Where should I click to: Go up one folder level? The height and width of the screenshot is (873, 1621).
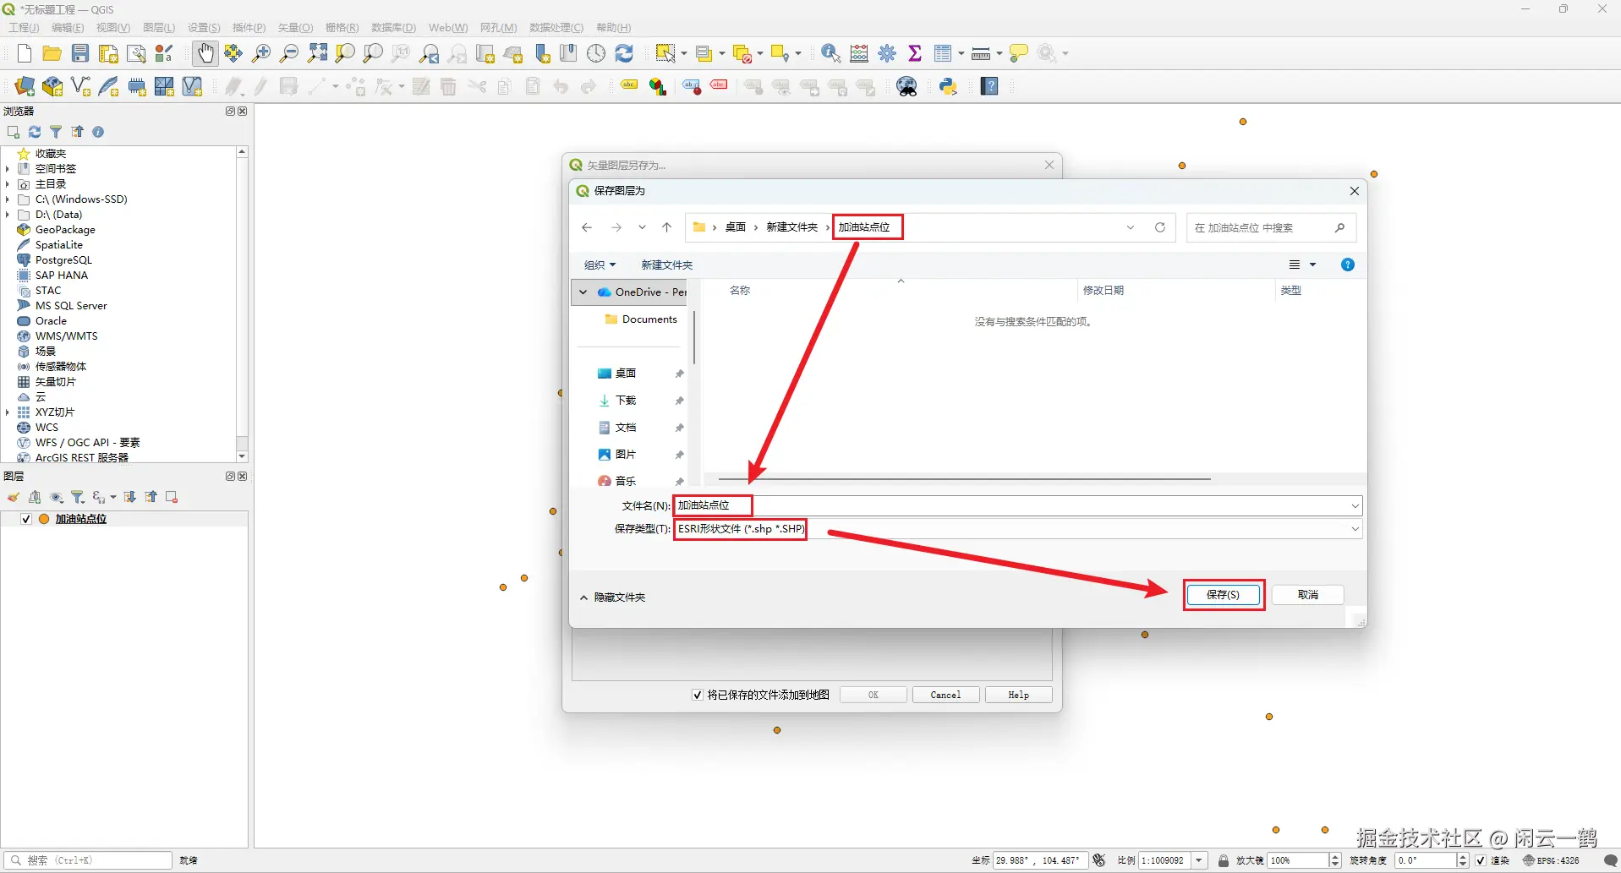click(x=667, y=227)
